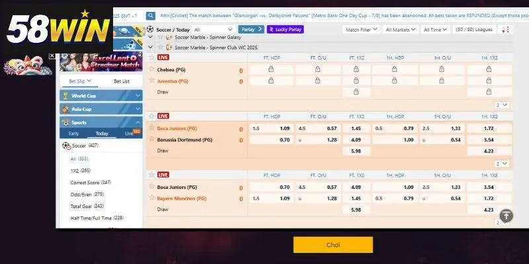
Task: Toggle favorite star beside Bayern Munchen (PG)
Action: coord(152,197)
